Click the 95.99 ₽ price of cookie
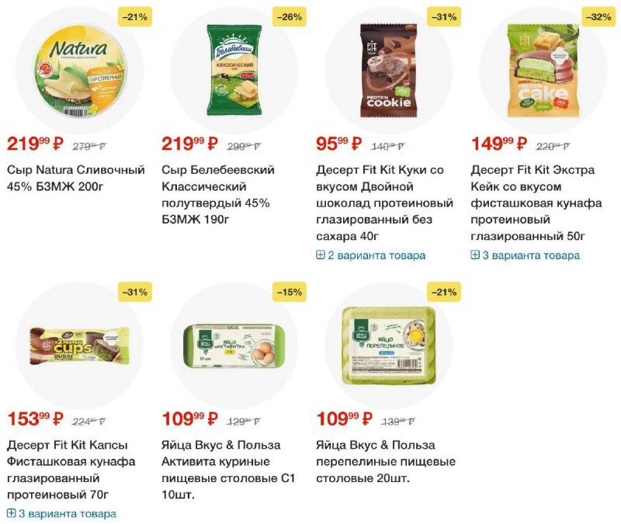This screenshot has width=621, height=524. point(339,144)
